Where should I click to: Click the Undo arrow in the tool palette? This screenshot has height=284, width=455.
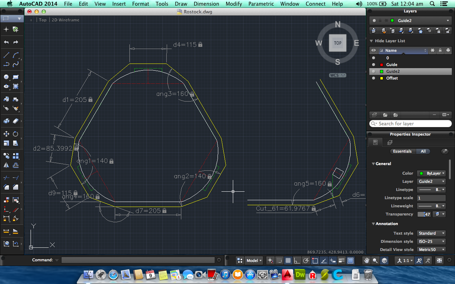click(x=6, y=42)
